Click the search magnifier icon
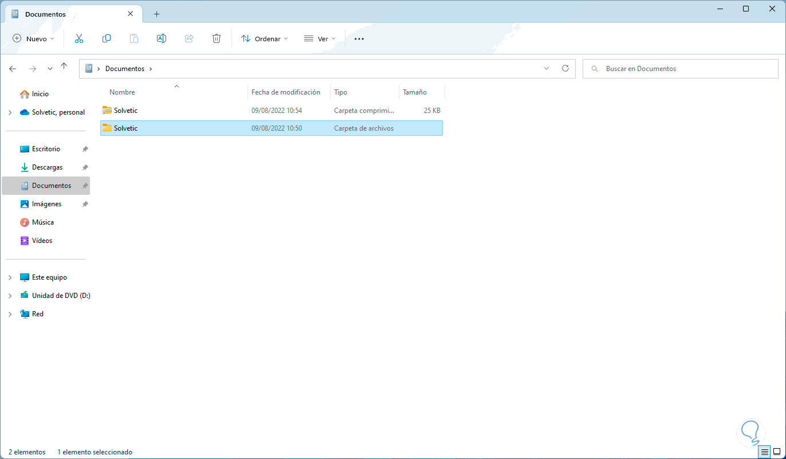Viewport: 786px width, 459px height. 596,69
